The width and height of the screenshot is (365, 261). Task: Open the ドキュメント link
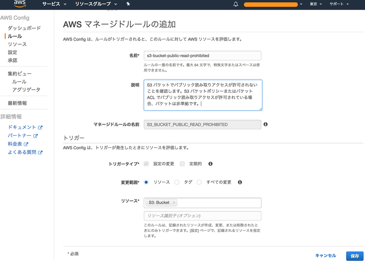click(x=22, y=127)
